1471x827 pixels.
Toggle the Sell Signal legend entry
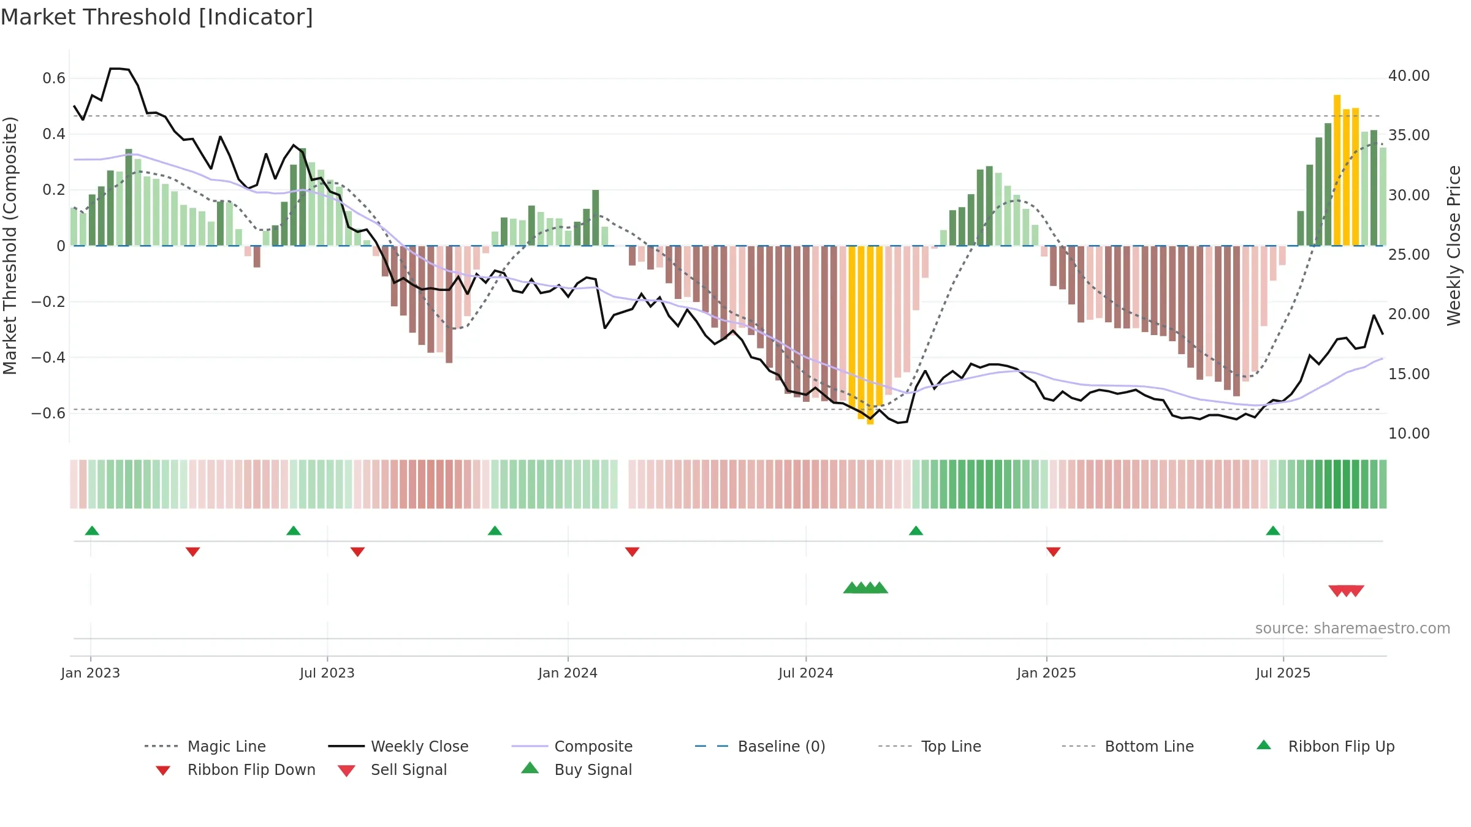392,769
